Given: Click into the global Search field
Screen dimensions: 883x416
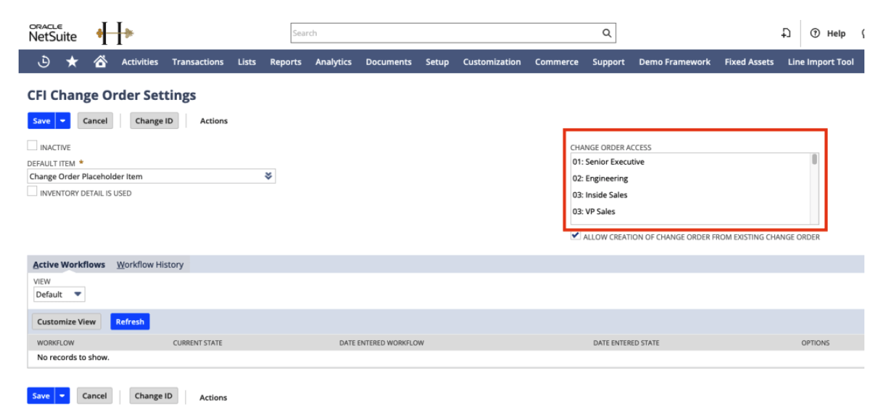Looking at the screenshot, I should [446, 33].
